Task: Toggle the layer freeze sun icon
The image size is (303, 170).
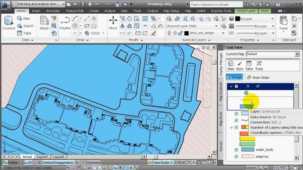Action: 175,33
